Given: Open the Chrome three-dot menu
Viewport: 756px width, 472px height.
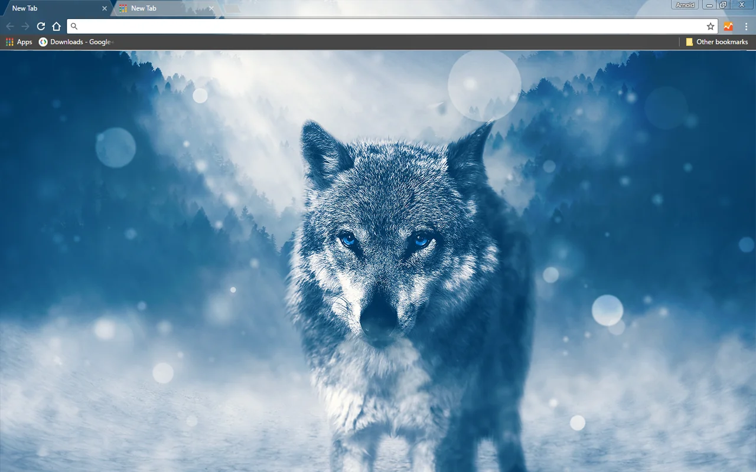Looking at the screenshot, I should tap(746, 26).
